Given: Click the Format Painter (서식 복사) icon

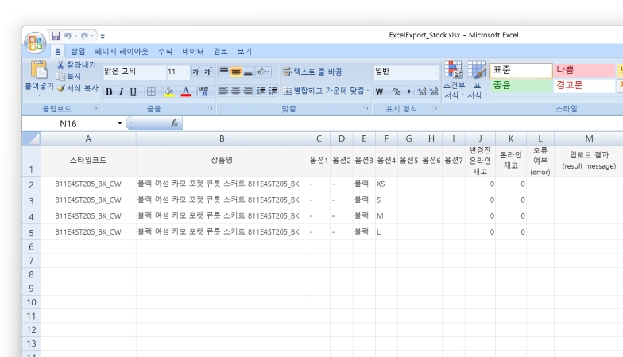Looking at the screenshot, I should (60, 88).
